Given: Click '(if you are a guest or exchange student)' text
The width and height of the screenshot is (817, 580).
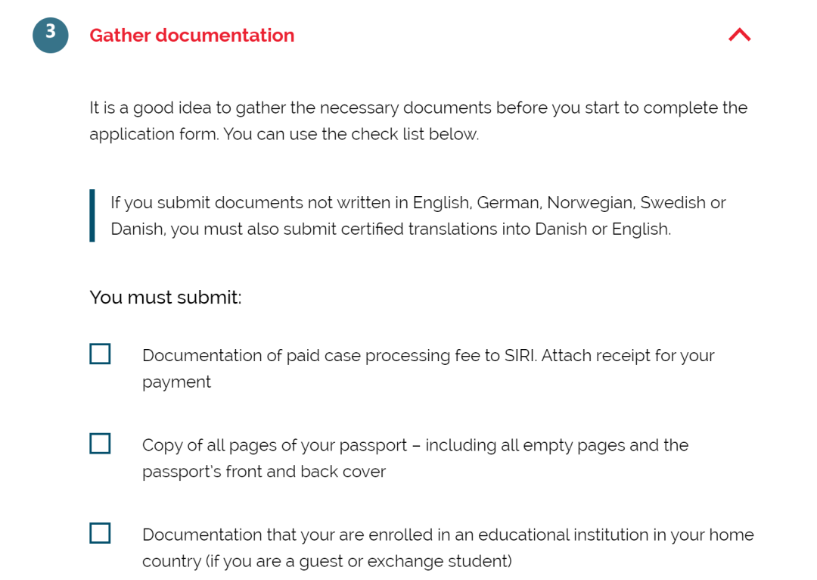Looking at the screenshot, I should [x=359, y=561].
